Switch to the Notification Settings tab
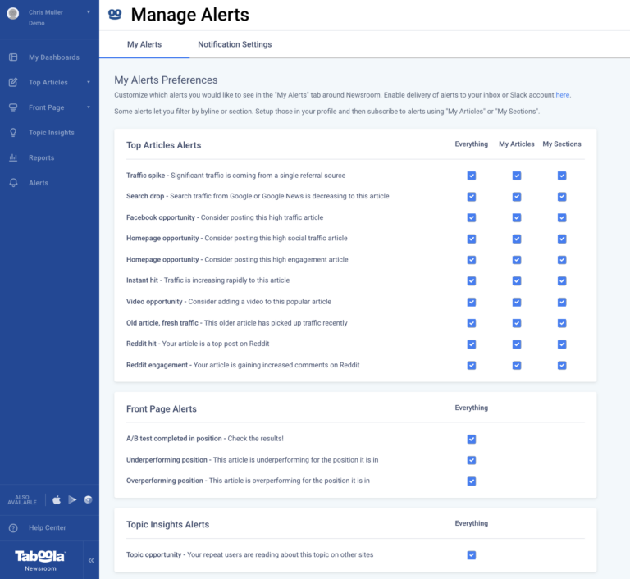This screenshot has height=579, width=630. click(x=235, y=44)
